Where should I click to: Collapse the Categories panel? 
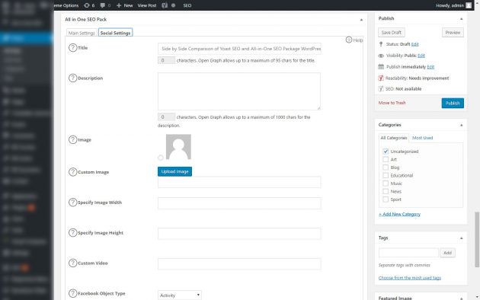point(461,125)
